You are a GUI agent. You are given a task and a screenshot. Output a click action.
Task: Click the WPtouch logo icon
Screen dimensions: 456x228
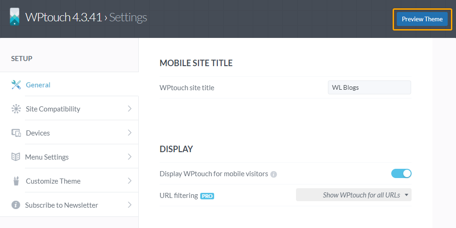coord(14,17)
